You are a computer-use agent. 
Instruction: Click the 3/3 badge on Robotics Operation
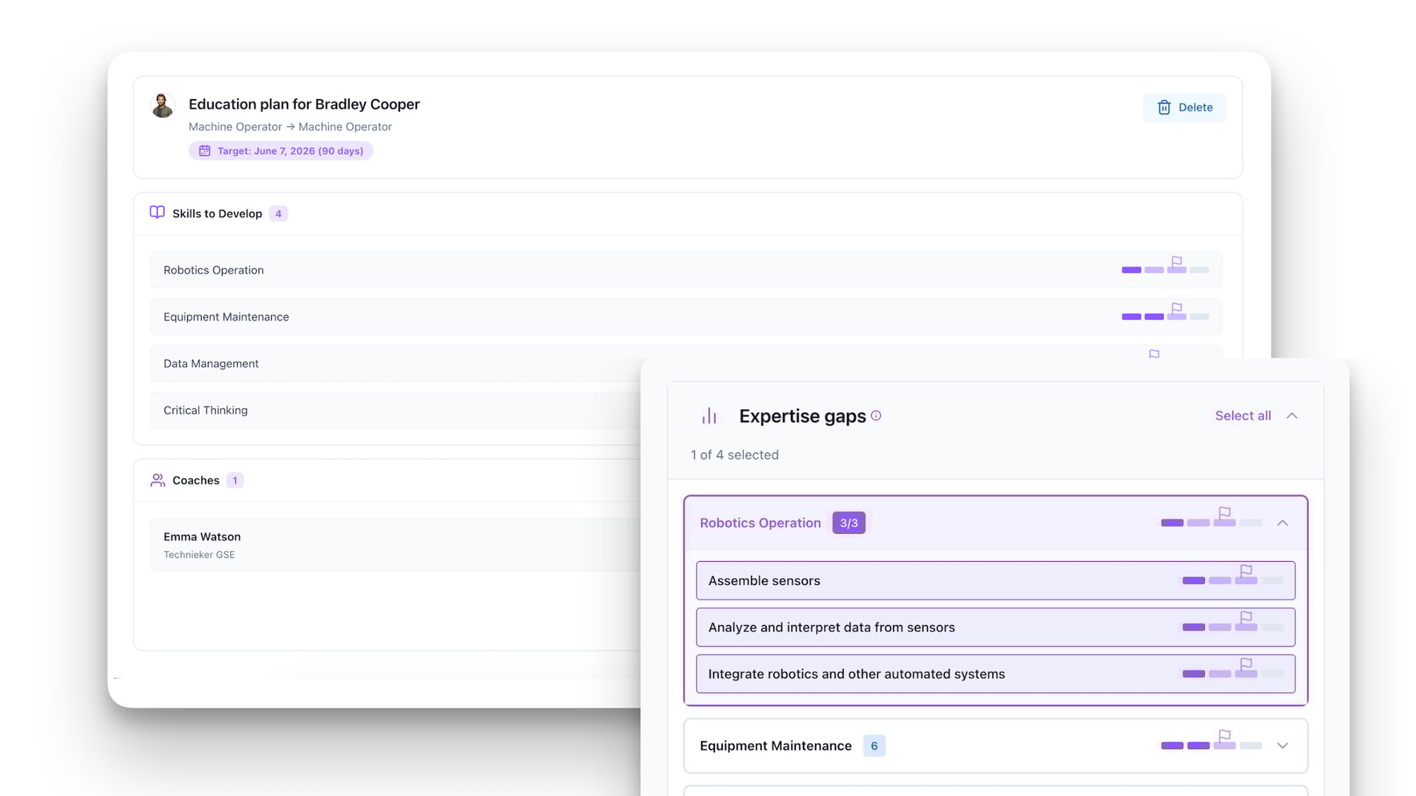(848, 522)
